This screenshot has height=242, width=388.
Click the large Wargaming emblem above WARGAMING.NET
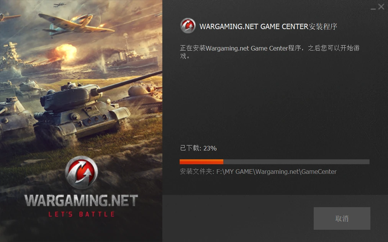click(x=82, y=172)
